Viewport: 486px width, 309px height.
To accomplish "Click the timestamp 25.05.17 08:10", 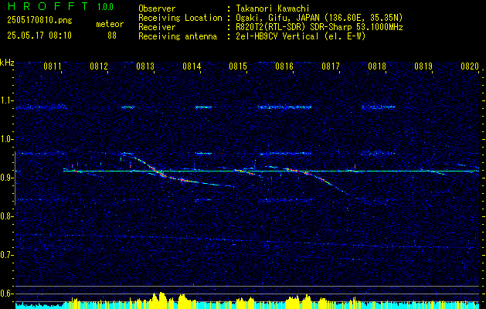I will [39, 36].
